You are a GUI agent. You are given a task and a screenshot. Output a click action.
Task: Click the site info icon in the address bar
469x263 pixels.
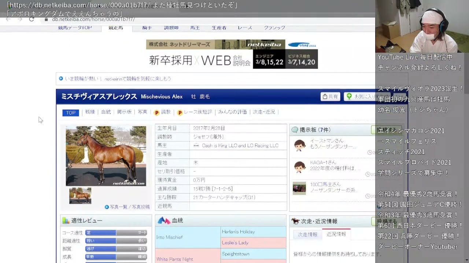tap(47, 19)
